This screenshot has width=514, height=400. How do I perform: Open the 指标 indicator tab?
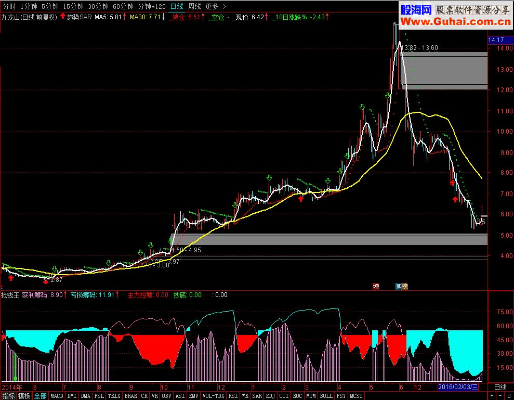[x=8, y=396]
